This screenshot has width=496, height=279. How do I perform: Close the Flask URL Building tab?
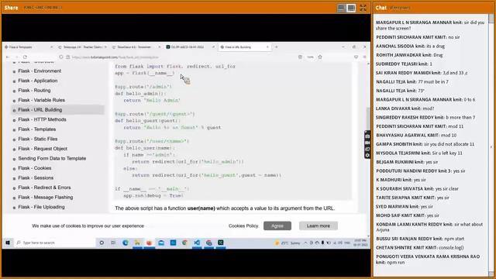coord(267,46)
